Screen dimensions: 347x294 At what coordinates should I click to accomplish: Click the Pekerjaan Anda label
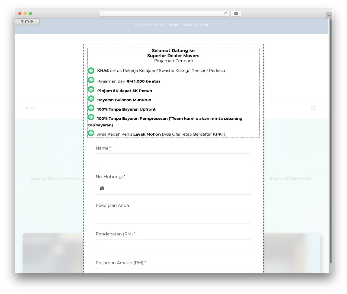pos(112,205)
